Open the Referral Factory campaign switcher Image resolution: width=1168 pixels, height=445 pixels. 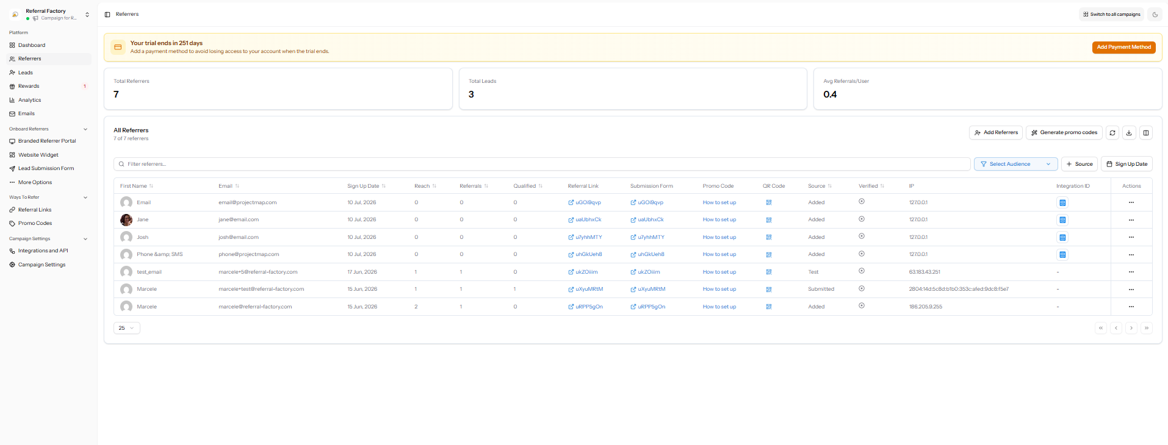(x=50, y=15)
